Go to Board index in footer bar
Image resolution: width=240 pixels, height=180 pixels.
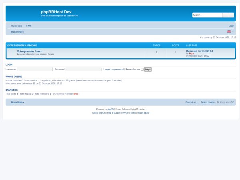(18, 102)
